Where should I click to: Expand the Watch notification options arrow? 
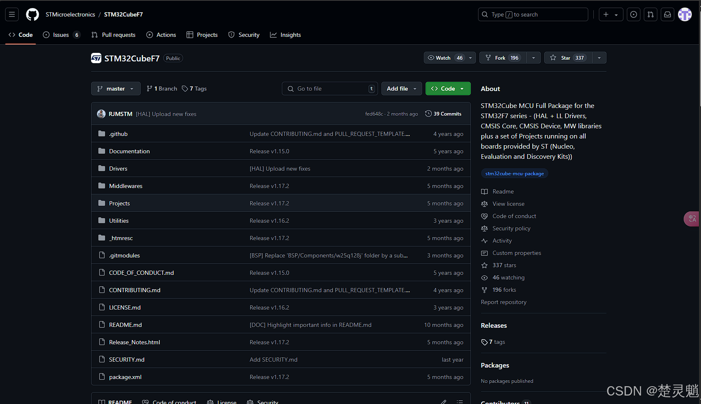click(x=470, y=58)
